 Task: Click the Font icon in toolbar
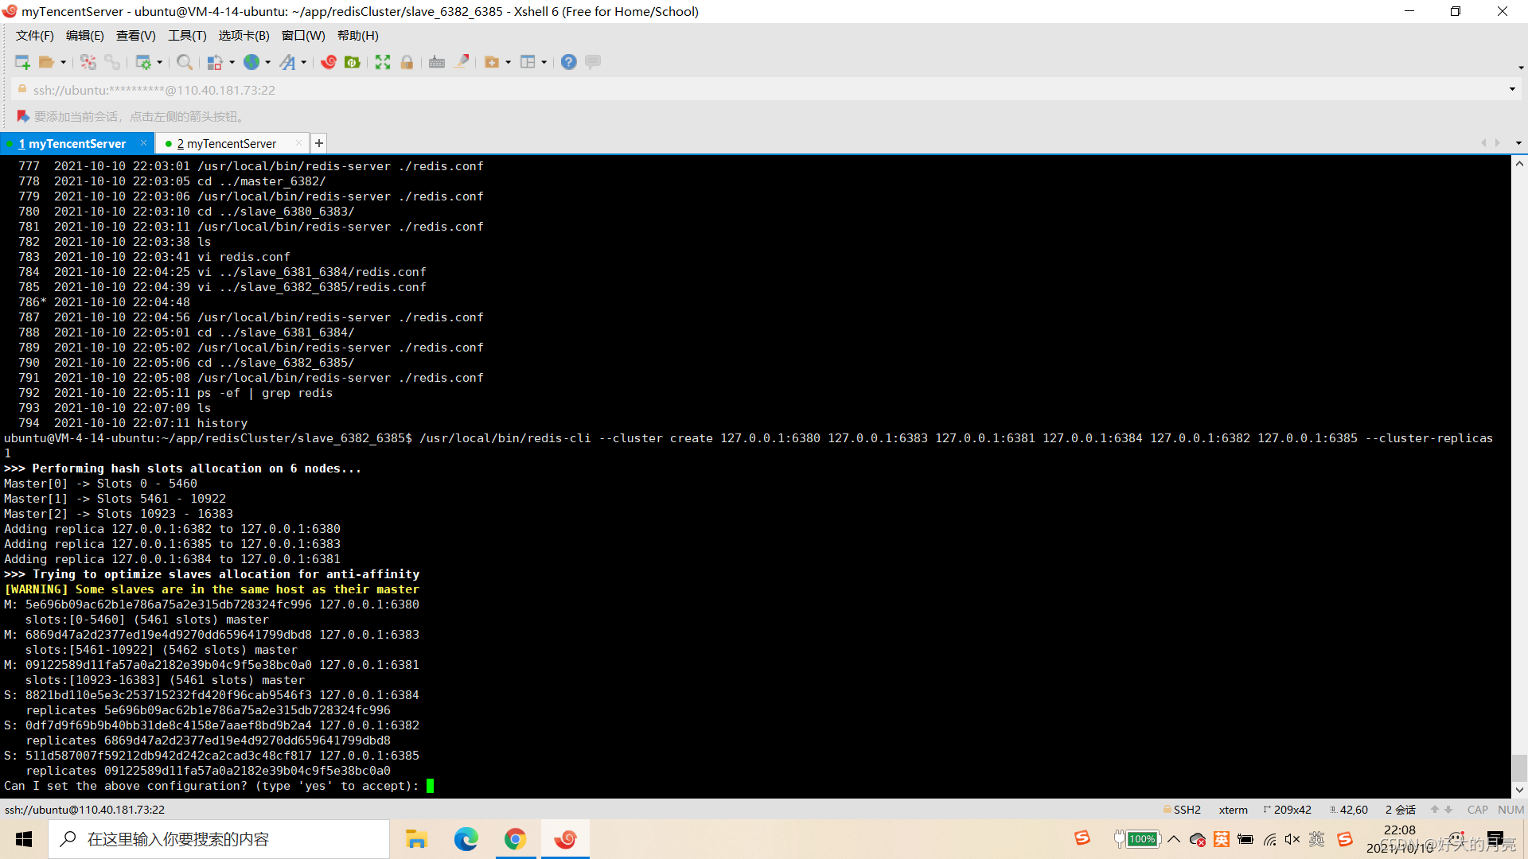[287, 62]
